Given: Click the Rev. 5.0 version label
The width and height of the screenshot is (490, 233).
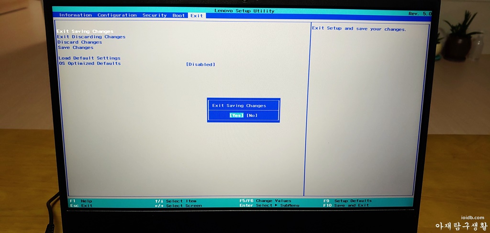Looking at the screenshot, I should (420, 14).
